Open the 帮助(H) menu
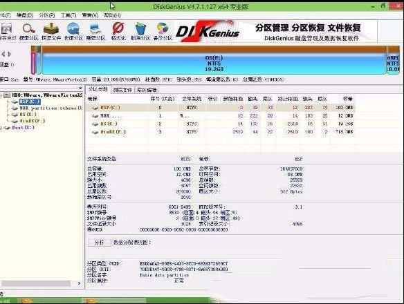Viewport: 404px width, 304px height. (112, 15)
